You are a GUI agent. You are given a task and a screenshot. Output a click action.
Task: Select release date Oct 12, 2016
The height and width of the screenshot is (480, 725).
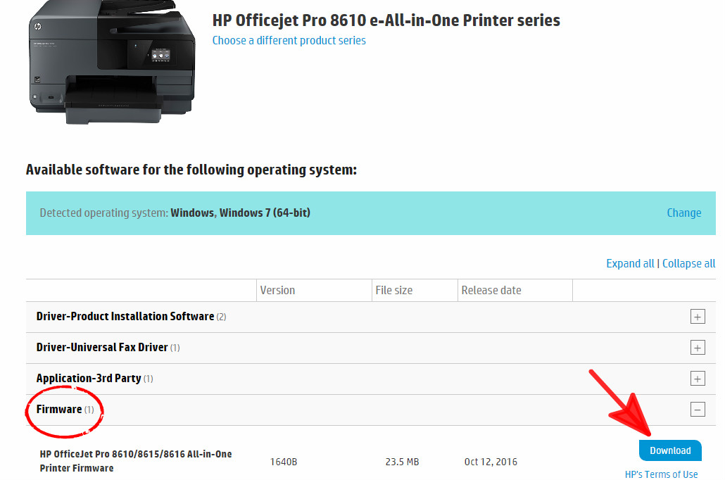491,462
